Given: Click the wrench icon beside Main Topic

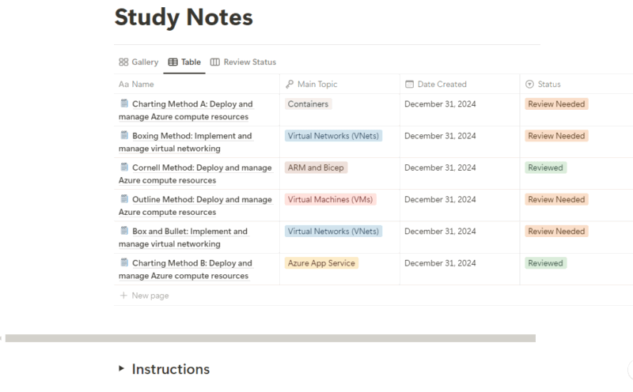Looking at the screenshot, I should pos(290,85).
